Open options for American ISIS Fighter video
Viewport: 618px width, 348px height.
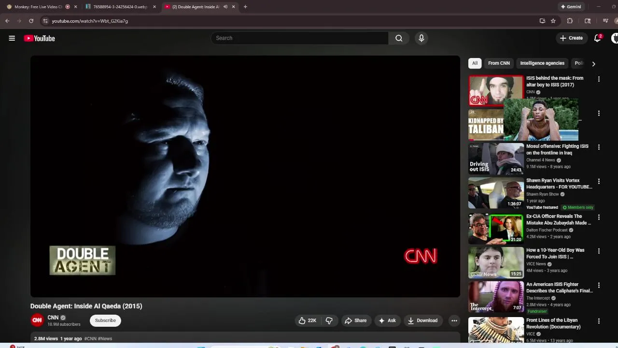pyautogui.click(x=599, y=285)
